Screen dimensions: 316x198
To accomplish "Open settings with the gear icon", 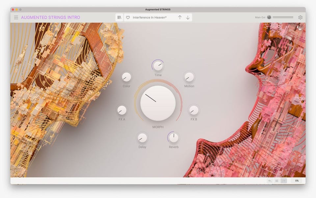I will [x=300, y=17].
